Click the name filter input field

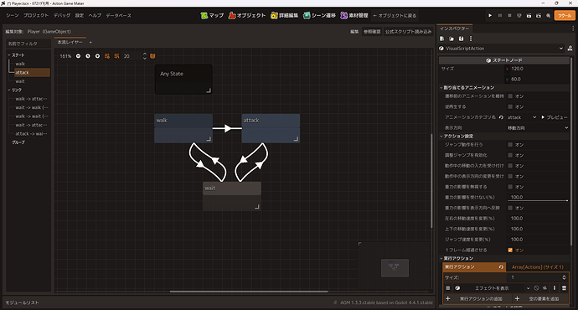(28, 44)
